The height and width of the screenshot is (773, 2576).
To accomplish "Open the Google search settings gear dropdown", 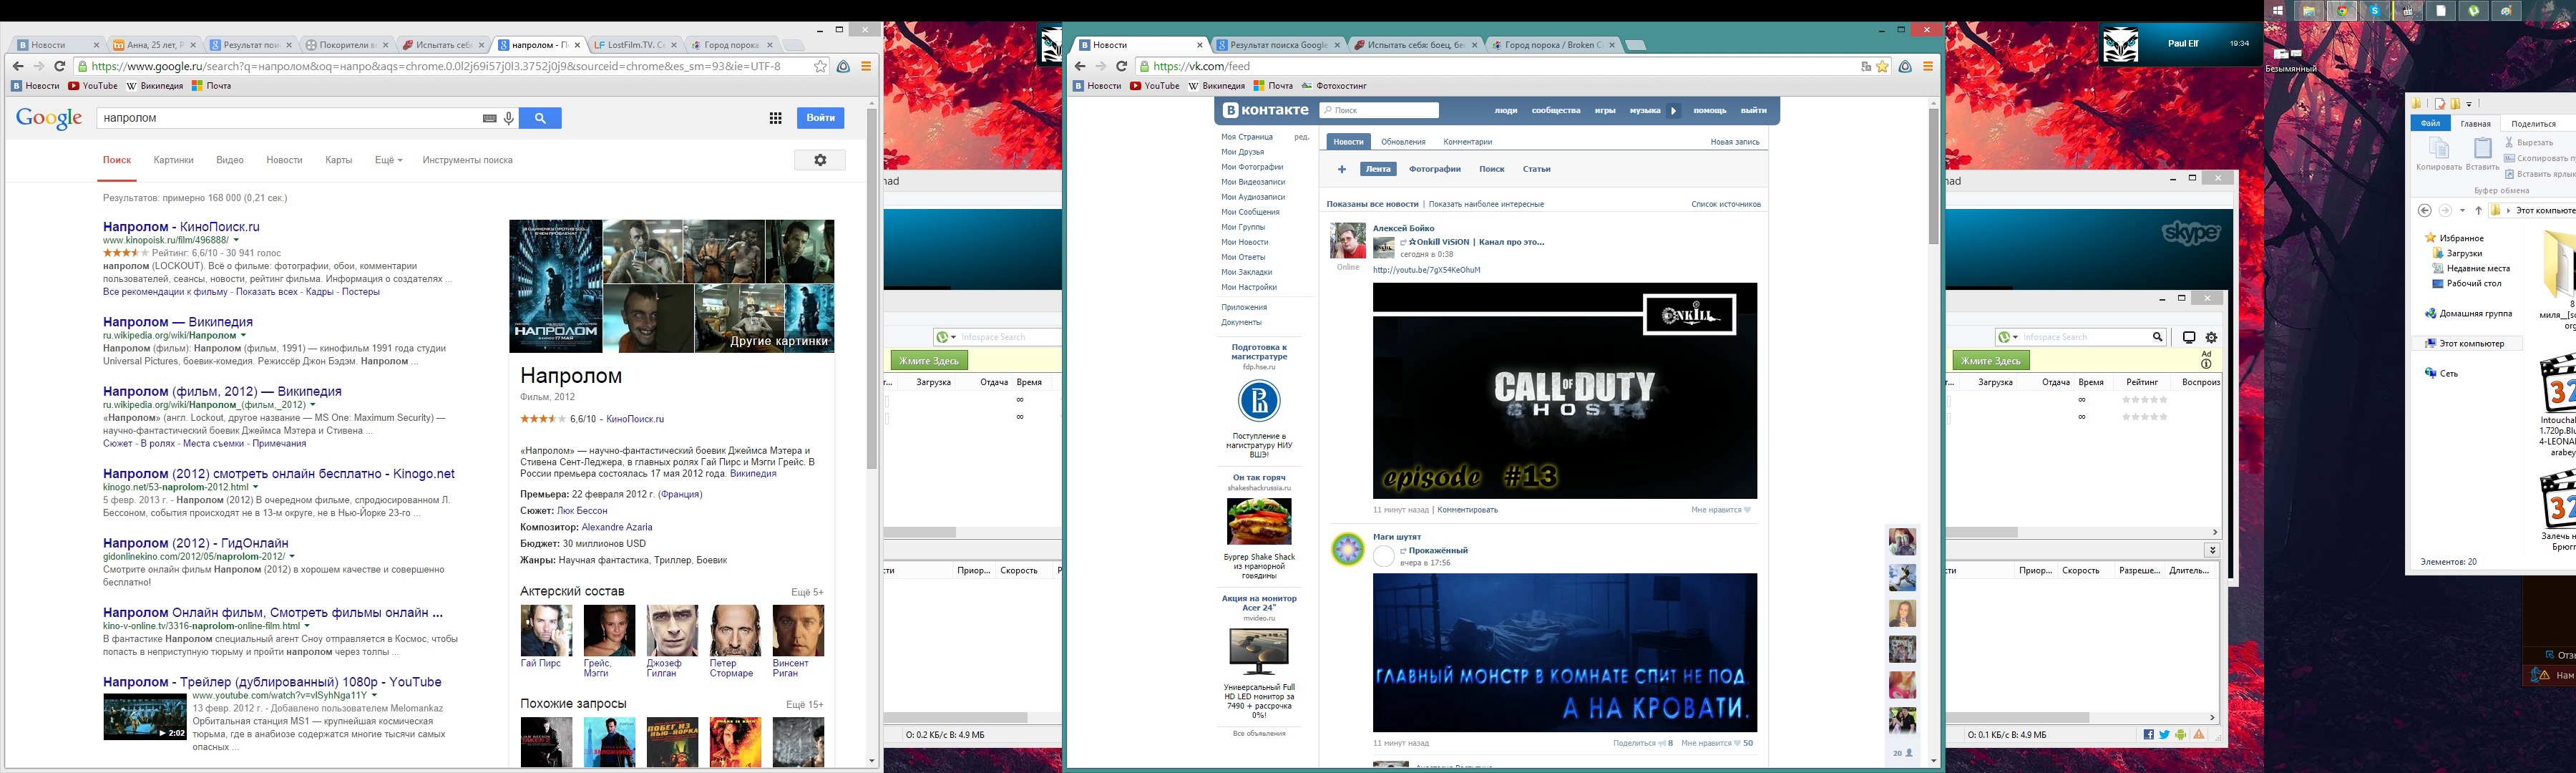I will point(820,160).
